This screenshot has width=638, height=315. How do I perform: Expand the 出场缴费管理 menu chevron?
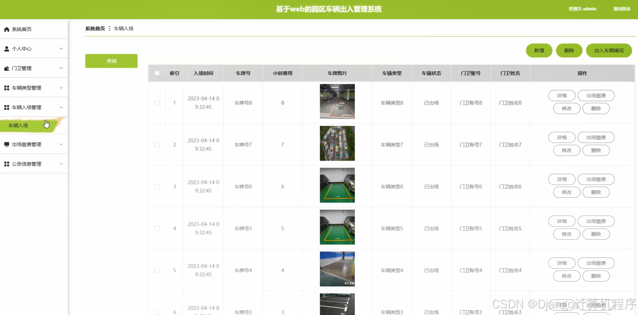click(61, 144)
